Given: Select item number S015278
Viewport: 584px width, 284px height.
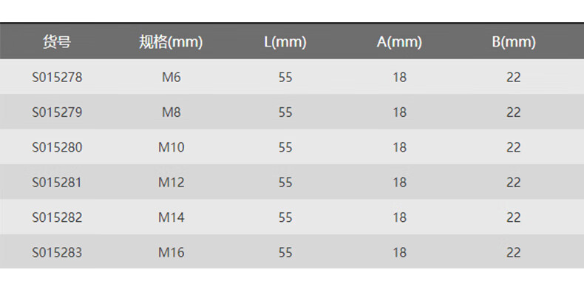Looking at the screenshot, I should click(x=57, y=77).
